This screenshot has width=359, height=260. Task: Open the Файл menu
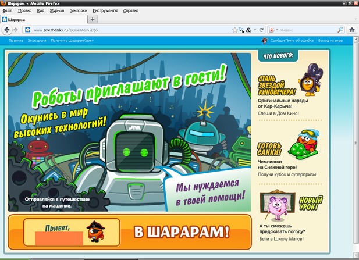coord(8,10)
